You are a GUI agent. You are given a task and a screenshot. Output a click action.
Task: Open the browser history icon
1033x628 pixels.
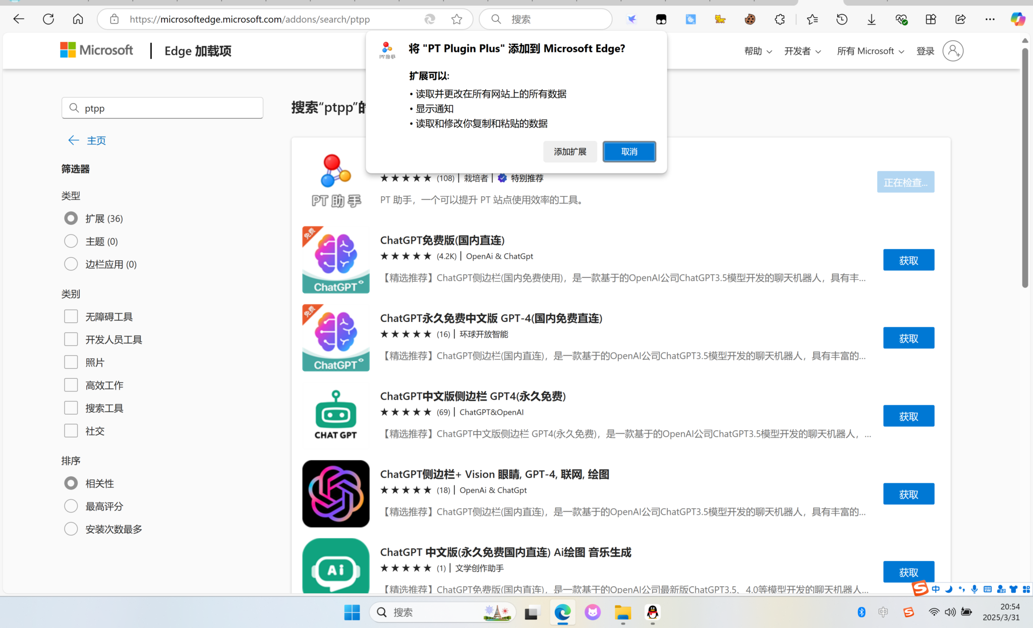coord(841,19)
